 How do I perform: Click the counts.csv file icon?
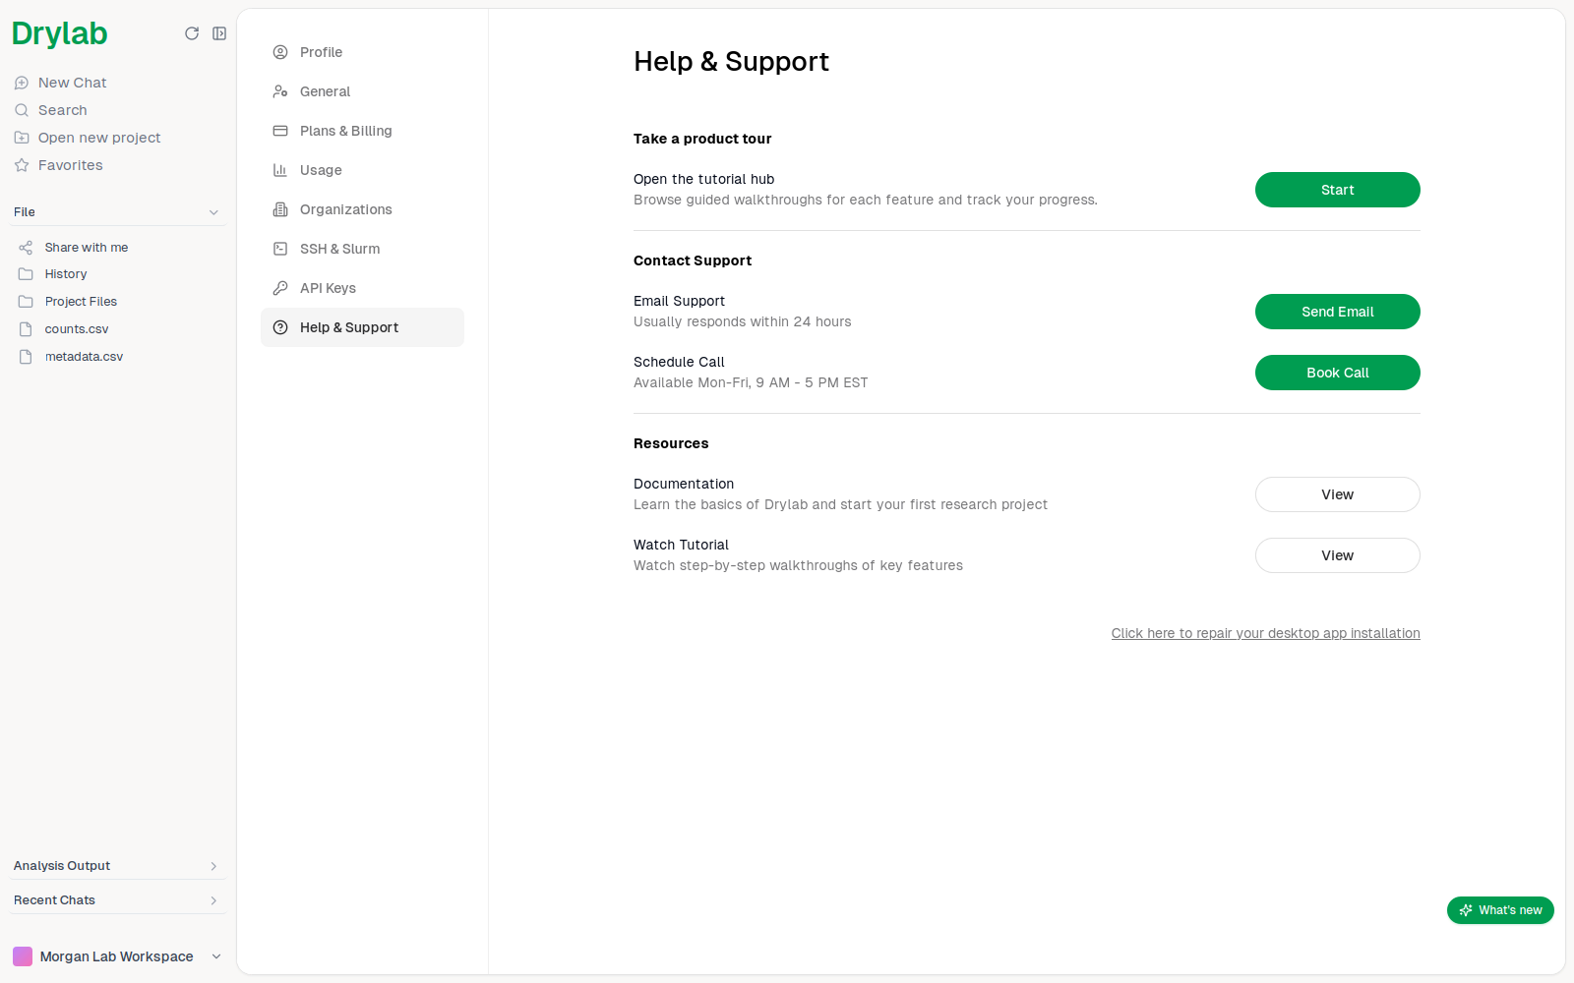(26, 329)
